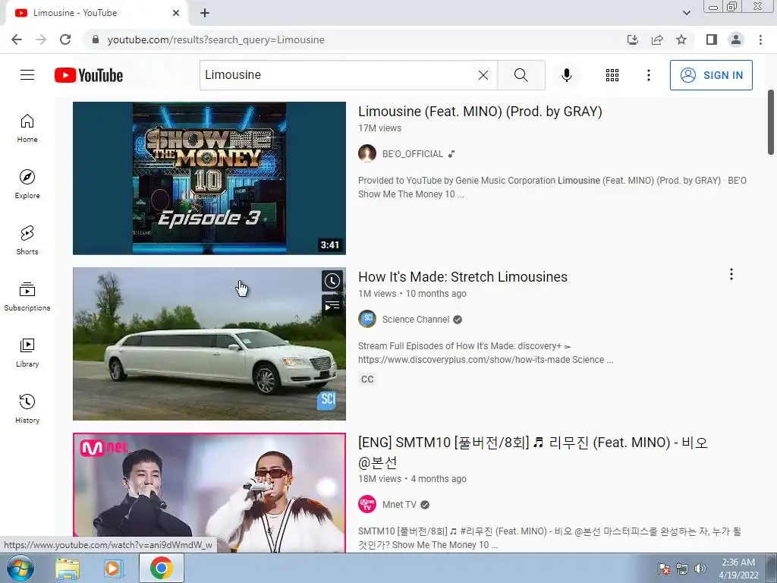This screenshot has width=777, height=583.
Task: Open How It's Made: Stretch Limousines title
Action: tap(463, 276)
